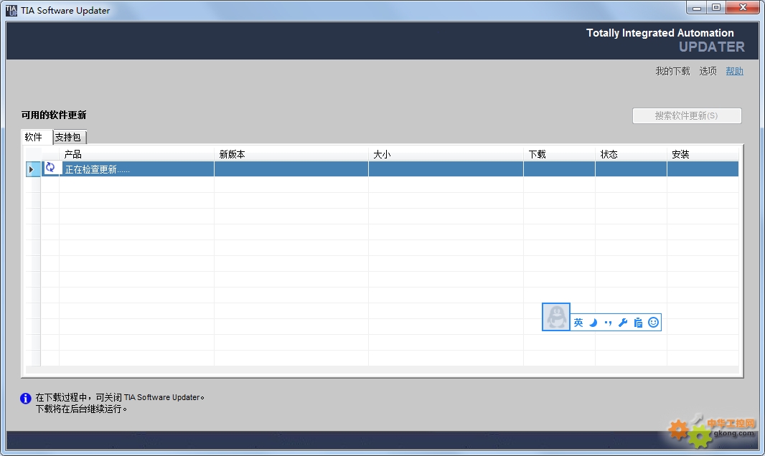Toggle the punctuation mode icon on the IME bar
Viewport: 765px width, 456px height.
pos(608,323)
